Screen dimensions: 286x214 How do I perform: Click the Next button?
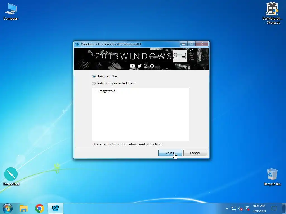click(170, 153)
